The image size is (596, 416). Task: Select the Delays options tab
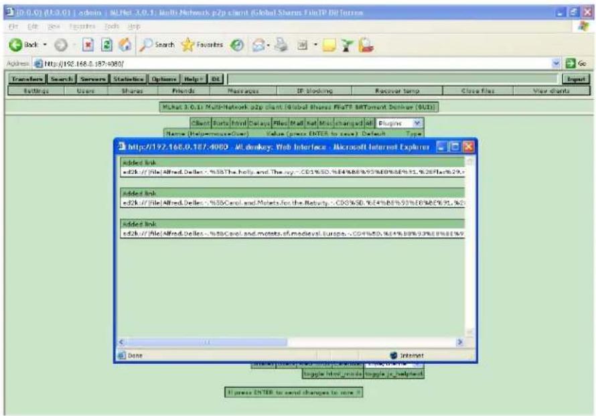[x=259, y=123]
